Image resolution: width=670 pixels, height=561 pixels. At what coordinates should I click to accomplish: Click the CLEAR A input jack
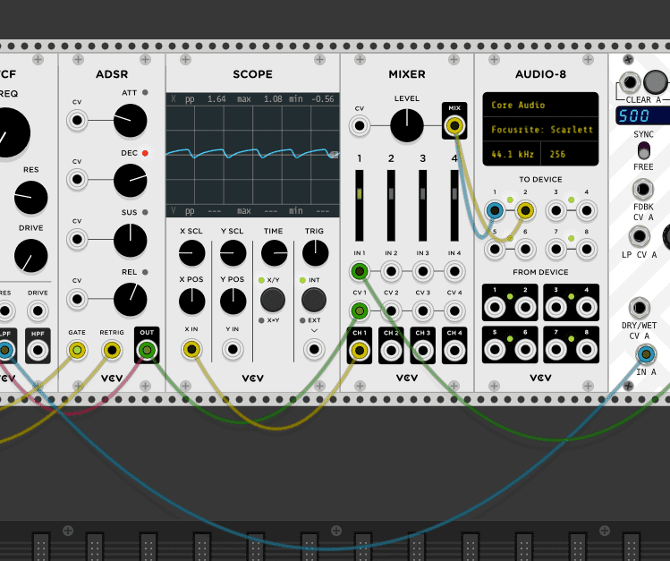(x=630, y=82)
